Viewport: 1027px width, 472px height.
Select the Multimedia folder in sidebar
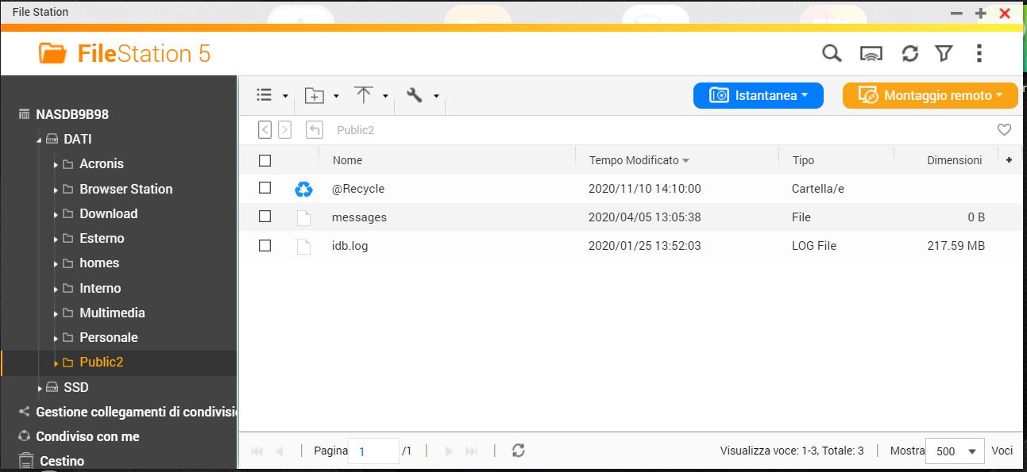[x=112, y=313]
